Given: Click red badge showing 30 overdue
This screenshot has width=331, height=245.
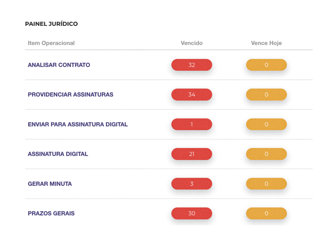Looking at the screenshot, I should [192, 213].
